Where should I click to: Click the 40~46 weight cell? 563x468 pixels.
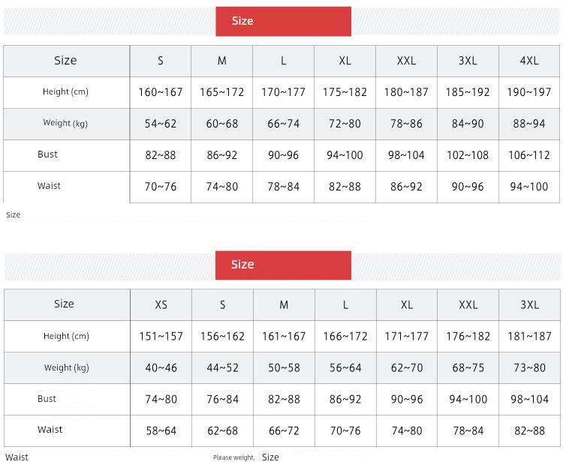point(161,367)
